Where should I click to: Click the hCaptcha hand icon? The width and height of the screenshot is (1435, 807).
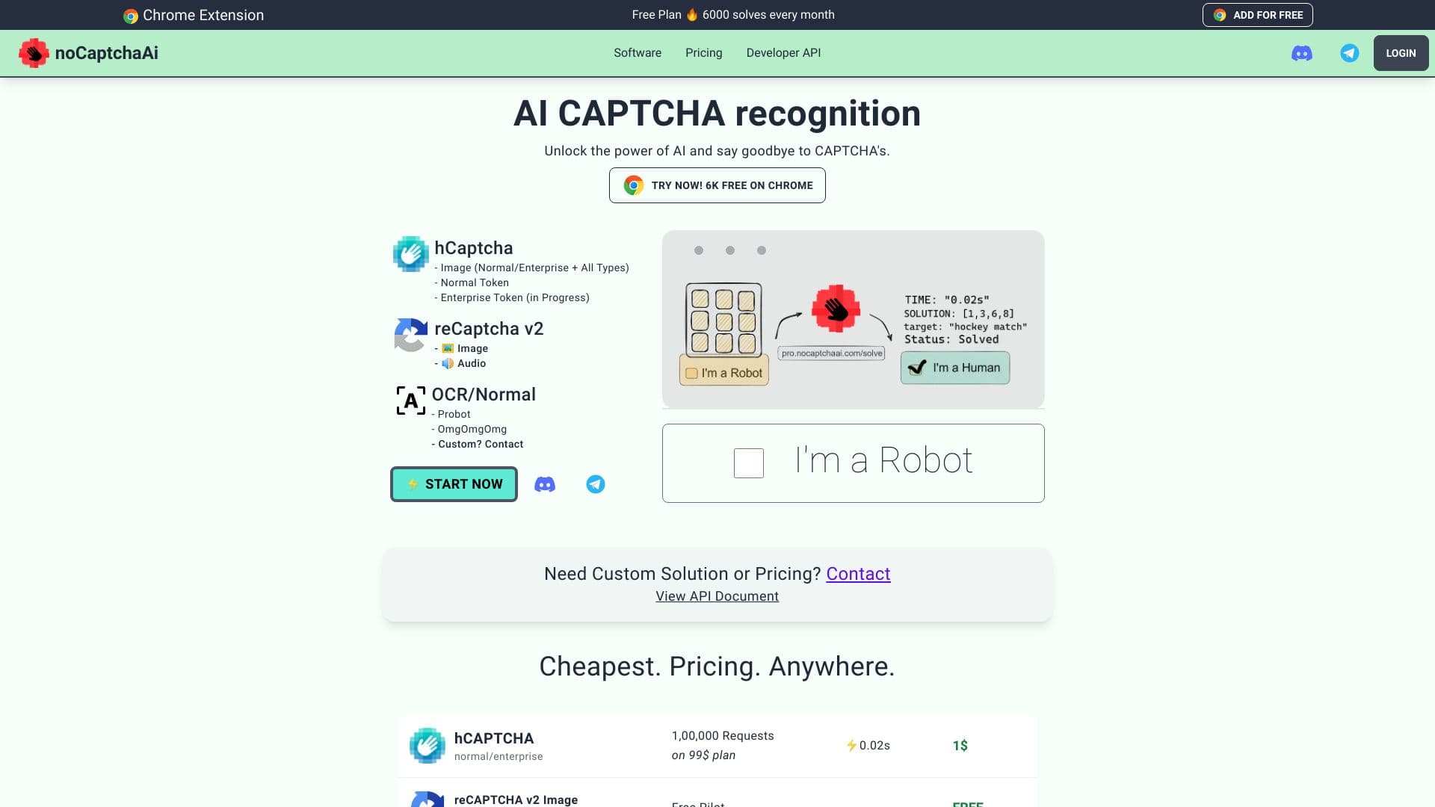point(410,253)
